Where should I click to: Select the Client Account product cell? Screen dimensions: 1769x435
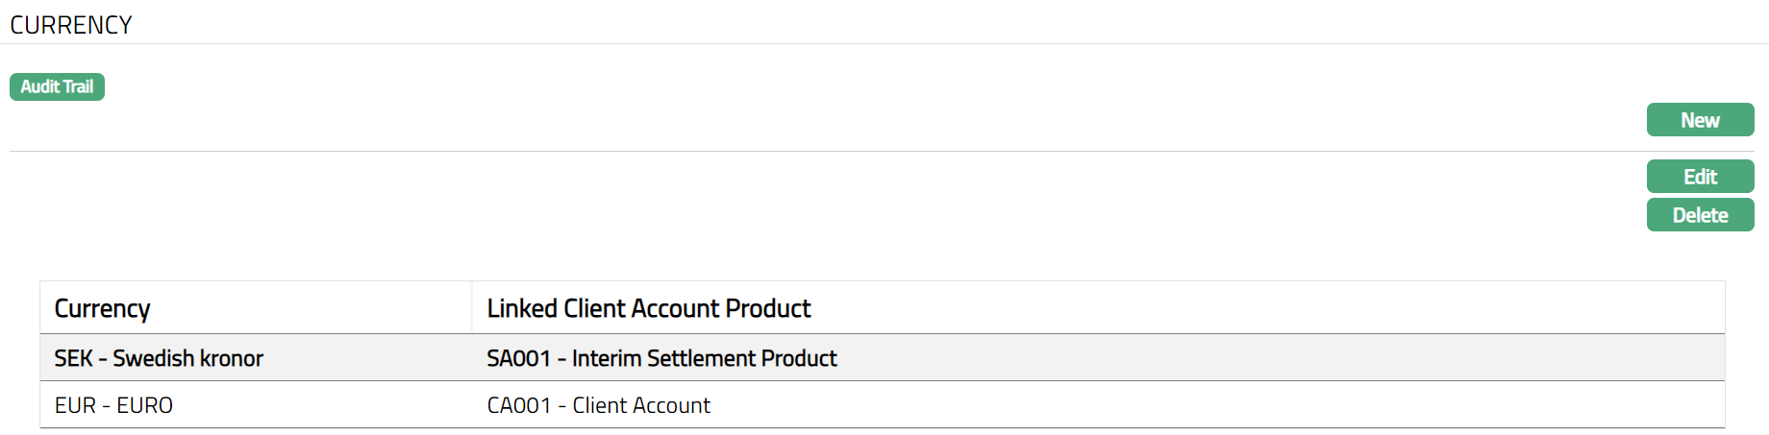598,405
